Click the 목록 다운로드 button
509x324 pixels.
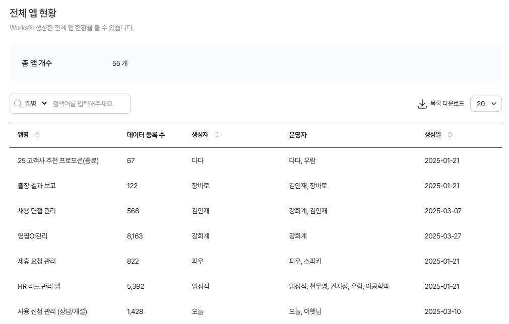(447, 104)
